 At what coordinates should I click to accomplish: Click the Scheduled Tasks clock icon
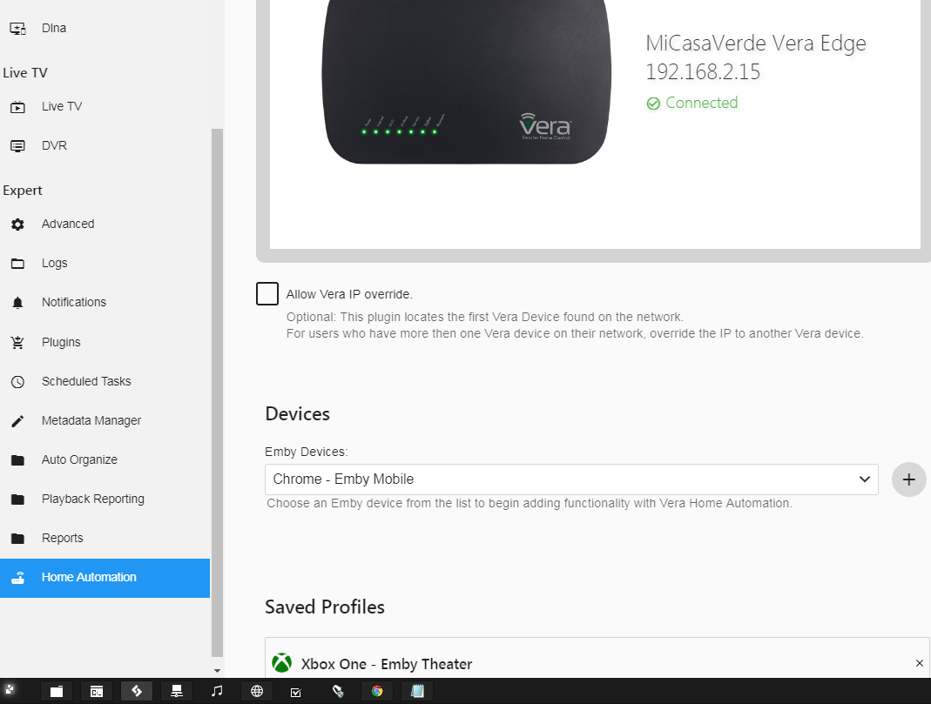click(17, 382)
